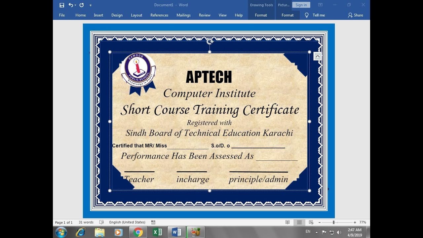This screenshot has height=238, width=423.
Task: Switch to the Home tab
Action: [81, 15]
